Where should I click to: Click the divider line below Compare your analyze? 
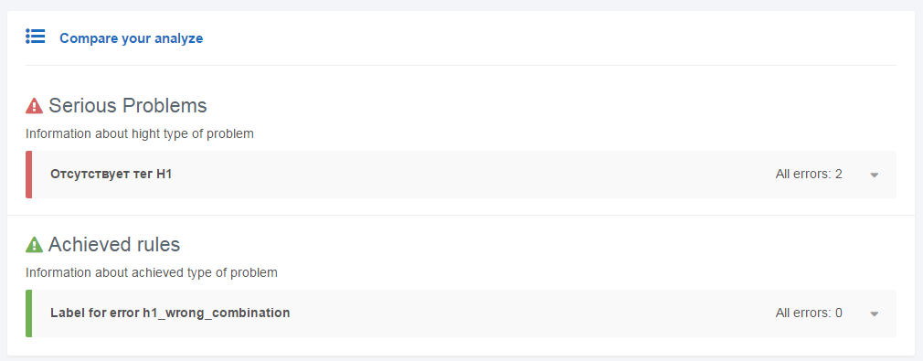click(x=461, y=65)
